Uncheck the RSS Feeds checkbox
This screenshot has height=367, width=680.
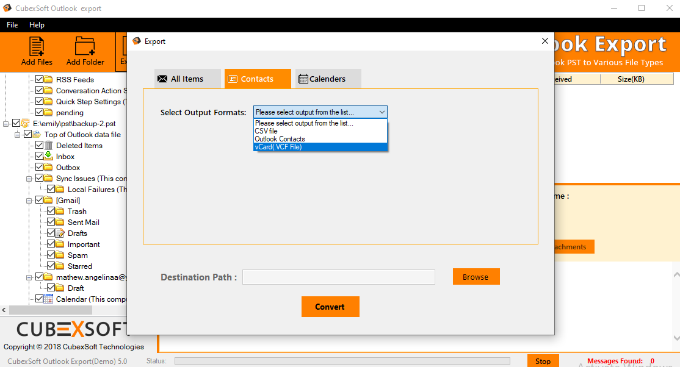(x=39, y=80)
